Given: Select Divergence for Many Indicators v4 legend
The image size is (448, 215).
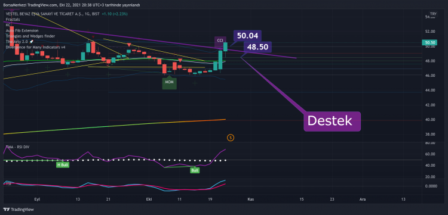Looking at the screenshot, I should (x=35, y=47).
